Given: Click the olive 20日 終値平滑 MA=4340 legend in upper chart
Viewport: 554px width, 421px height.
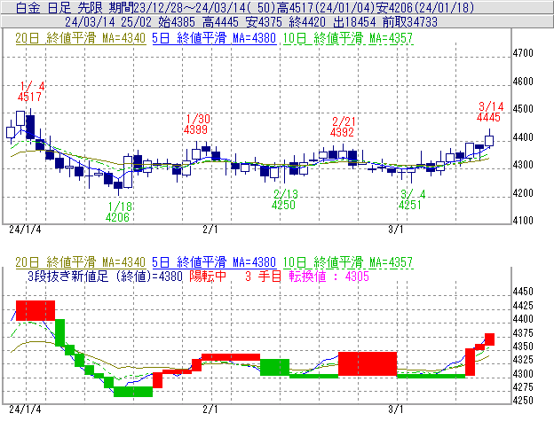Looking at the screenshot, I should click(80, 38).
